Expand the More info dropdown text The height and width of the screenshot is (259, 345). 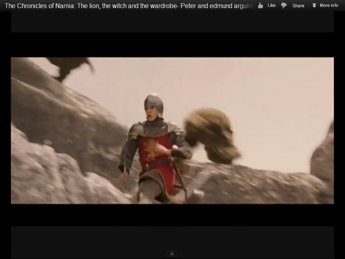328,5
